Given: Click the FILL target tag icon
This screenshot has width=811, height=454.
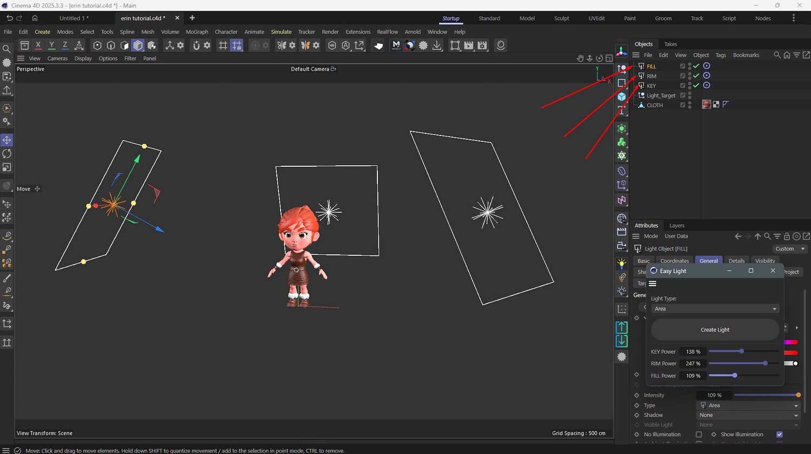Looking at the screenshot, I should [x=706, y=66].
